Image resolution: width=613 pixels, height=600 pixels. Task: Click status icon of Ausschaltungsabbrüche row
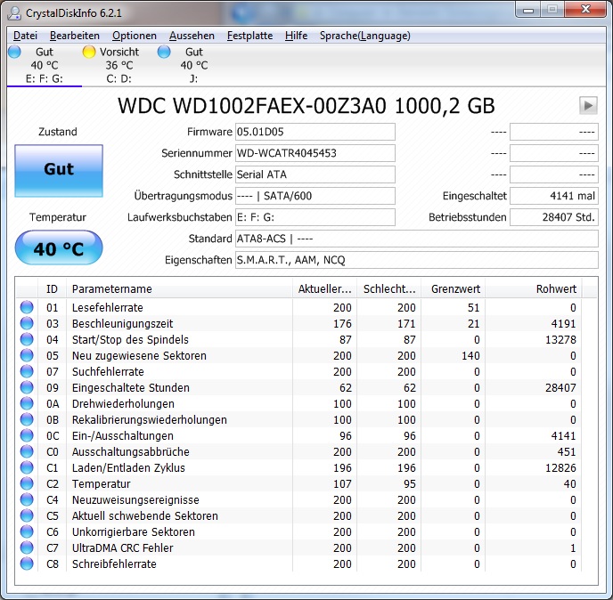pyautogui.click(x=27, y=451)
